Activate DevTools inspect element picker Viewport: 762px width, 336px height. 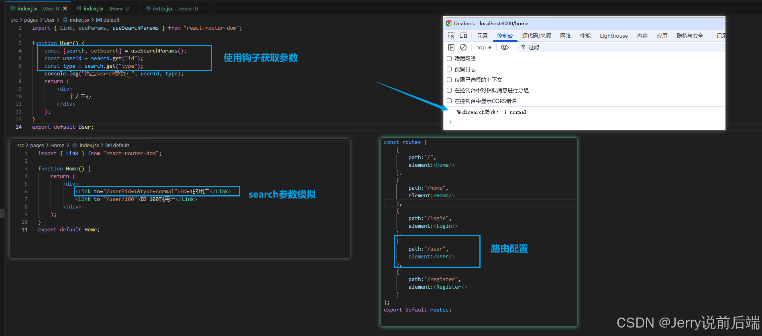(x=451, y=35)
